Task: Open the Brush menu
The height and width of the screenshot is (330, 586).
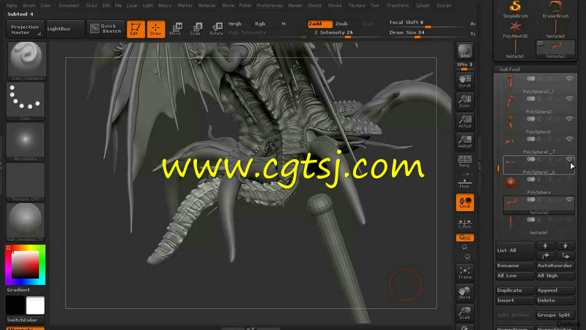Action: (x=29, y=6)
